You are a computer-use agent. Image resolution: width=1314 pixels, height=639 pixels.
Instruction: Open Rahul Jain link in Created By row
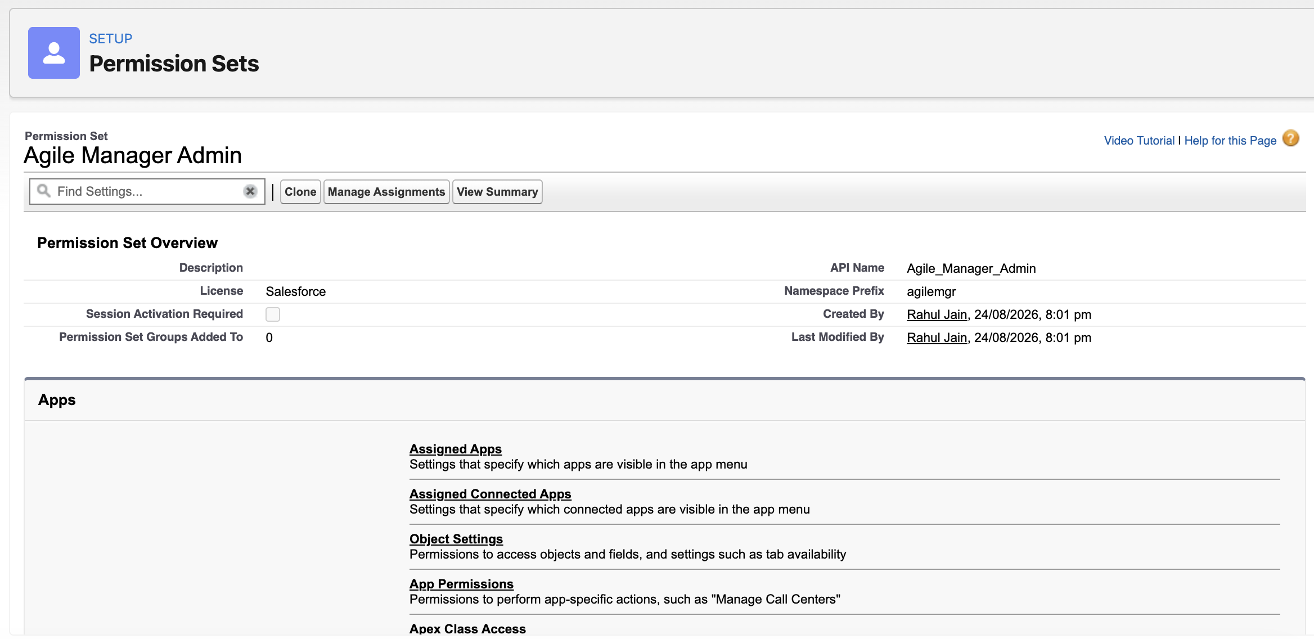pos(937,314)
